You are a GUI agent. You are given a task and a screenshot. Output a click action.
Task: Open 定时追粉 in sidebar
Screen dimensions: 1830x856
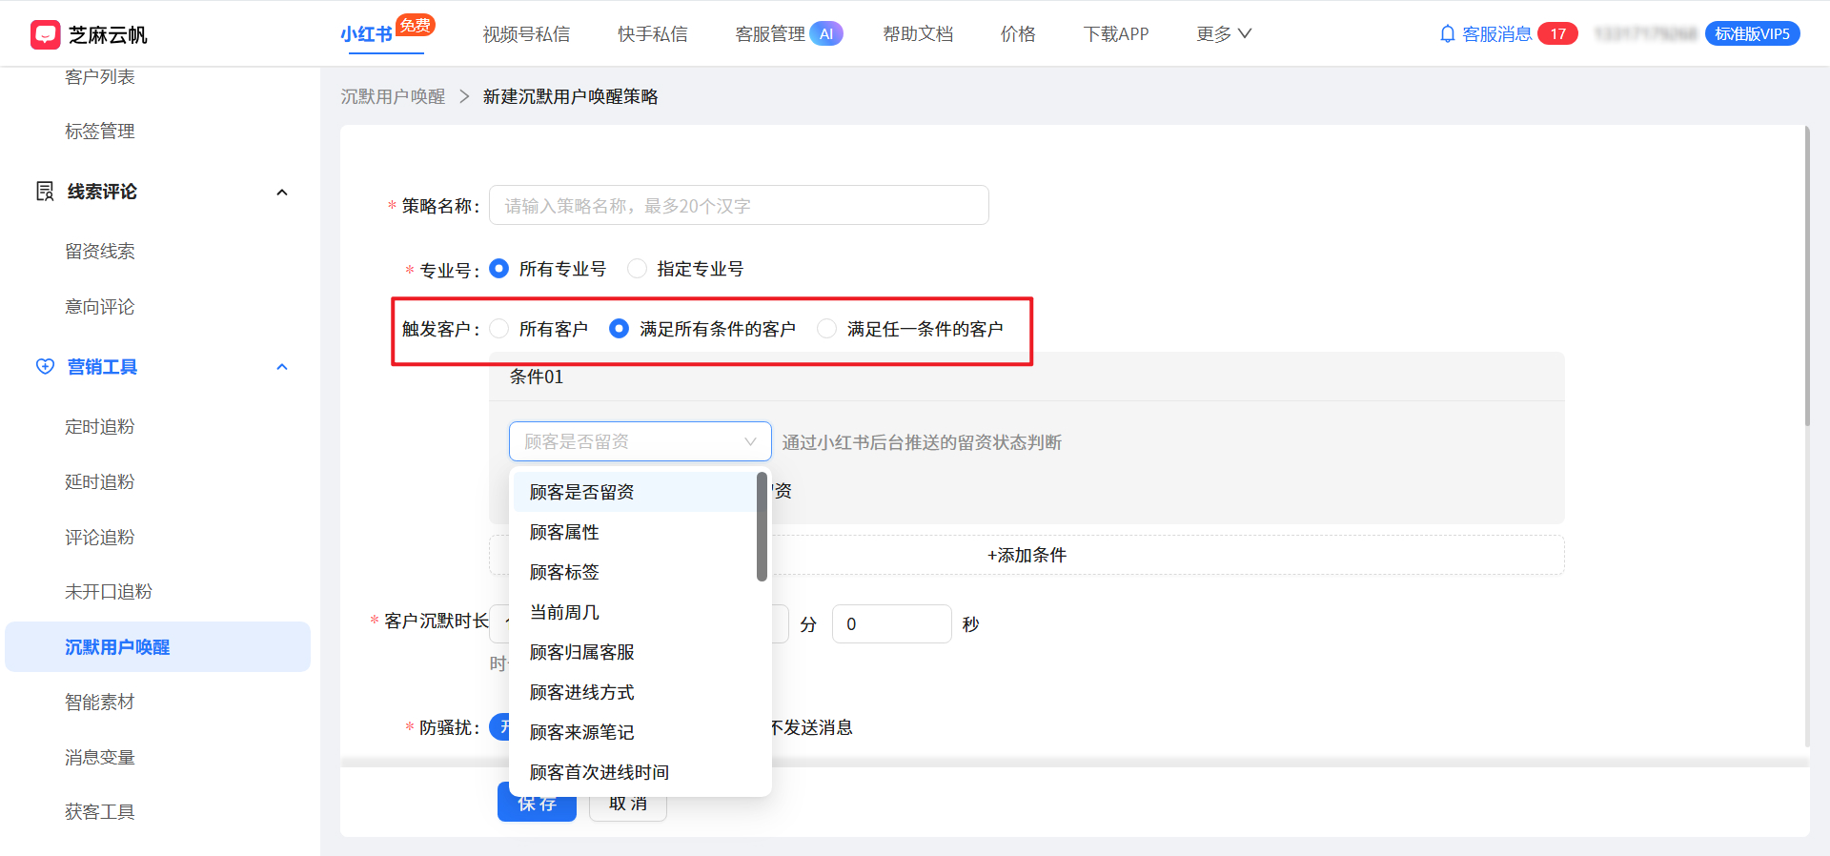(100, 427)
